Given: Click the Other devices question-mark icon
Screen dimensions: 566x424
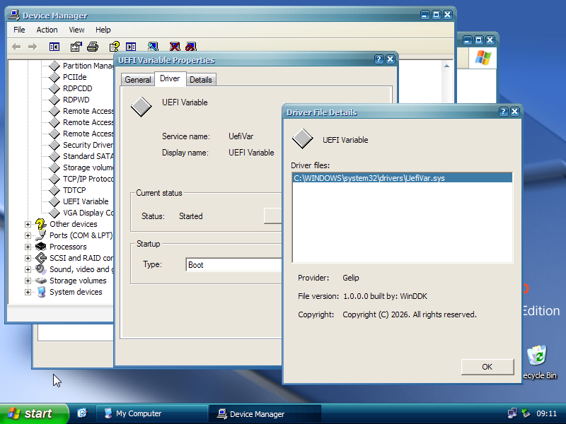Looking at the screenshot, I should pos(41,224).
